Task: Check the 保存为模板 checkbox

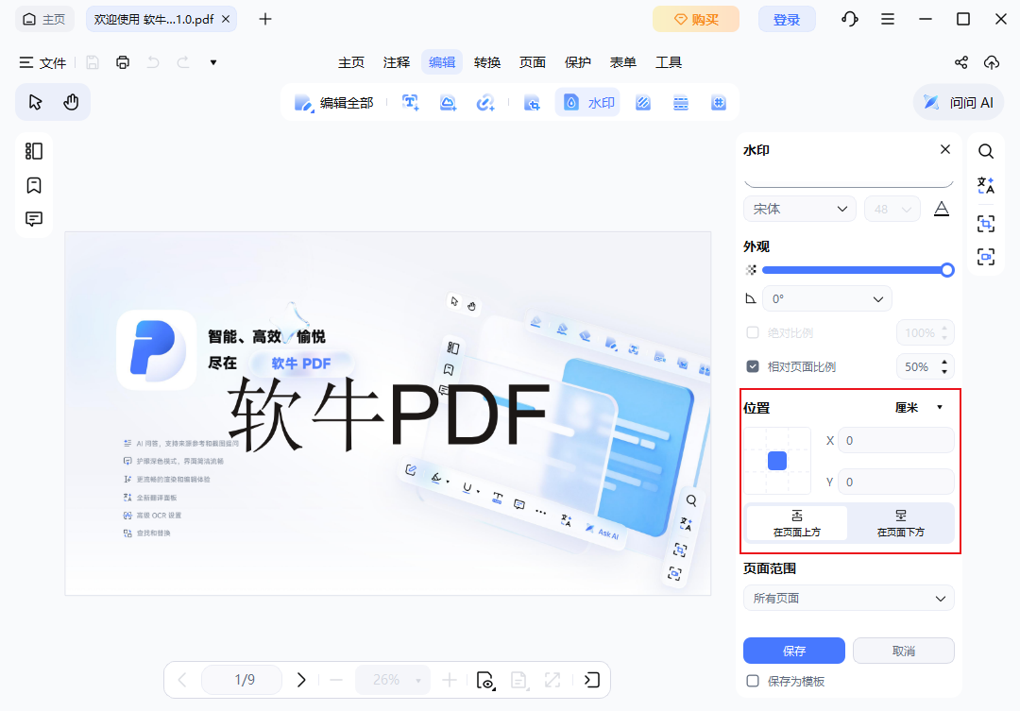Action: (753, 681)
